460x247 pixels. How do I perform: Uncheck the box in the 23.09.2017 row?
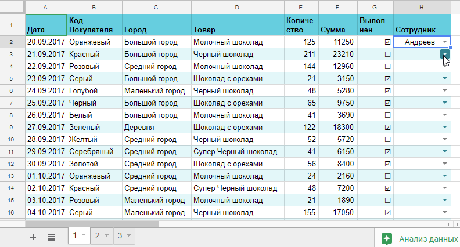(x=387, y=78)
